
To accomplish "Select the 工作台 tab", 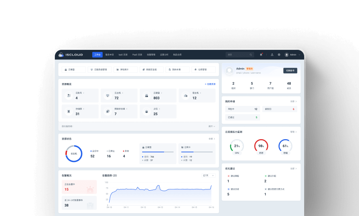I will [x=97, y=55].
